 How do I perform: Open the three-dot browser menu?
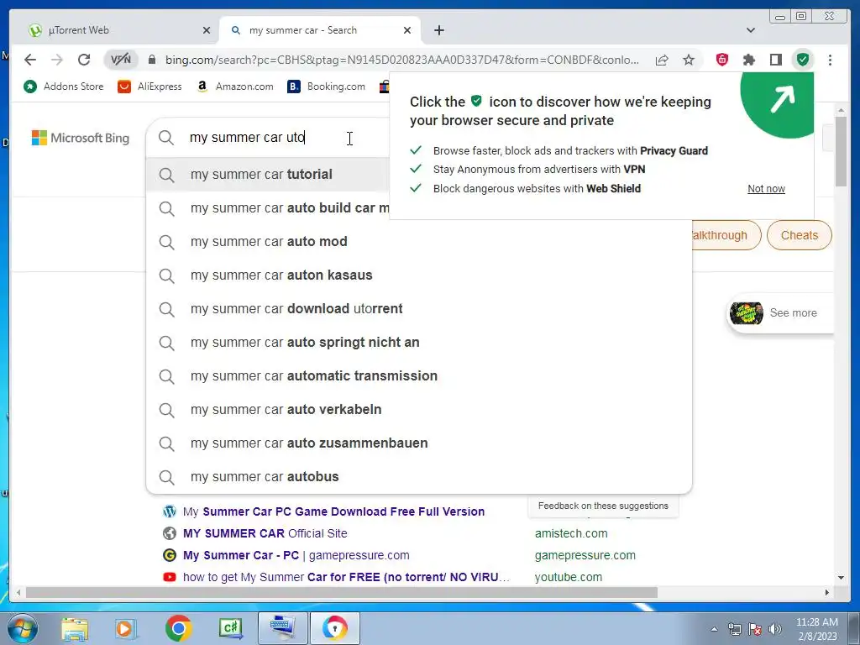pyautogui.click(x=830, y=60)
